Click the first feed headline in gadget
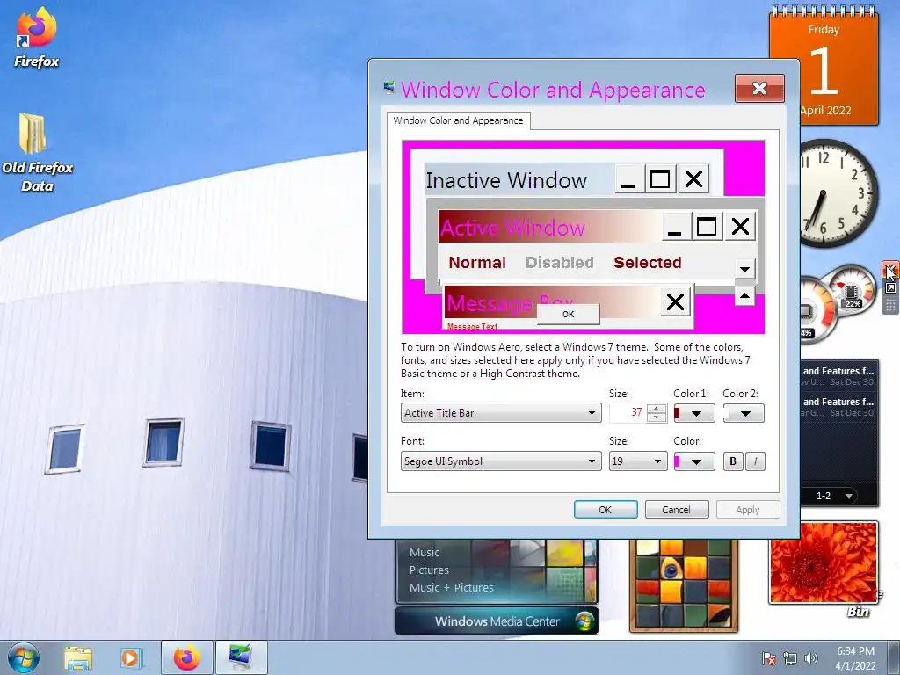Viewport: 900px width, 675px height. click(838, 372)
